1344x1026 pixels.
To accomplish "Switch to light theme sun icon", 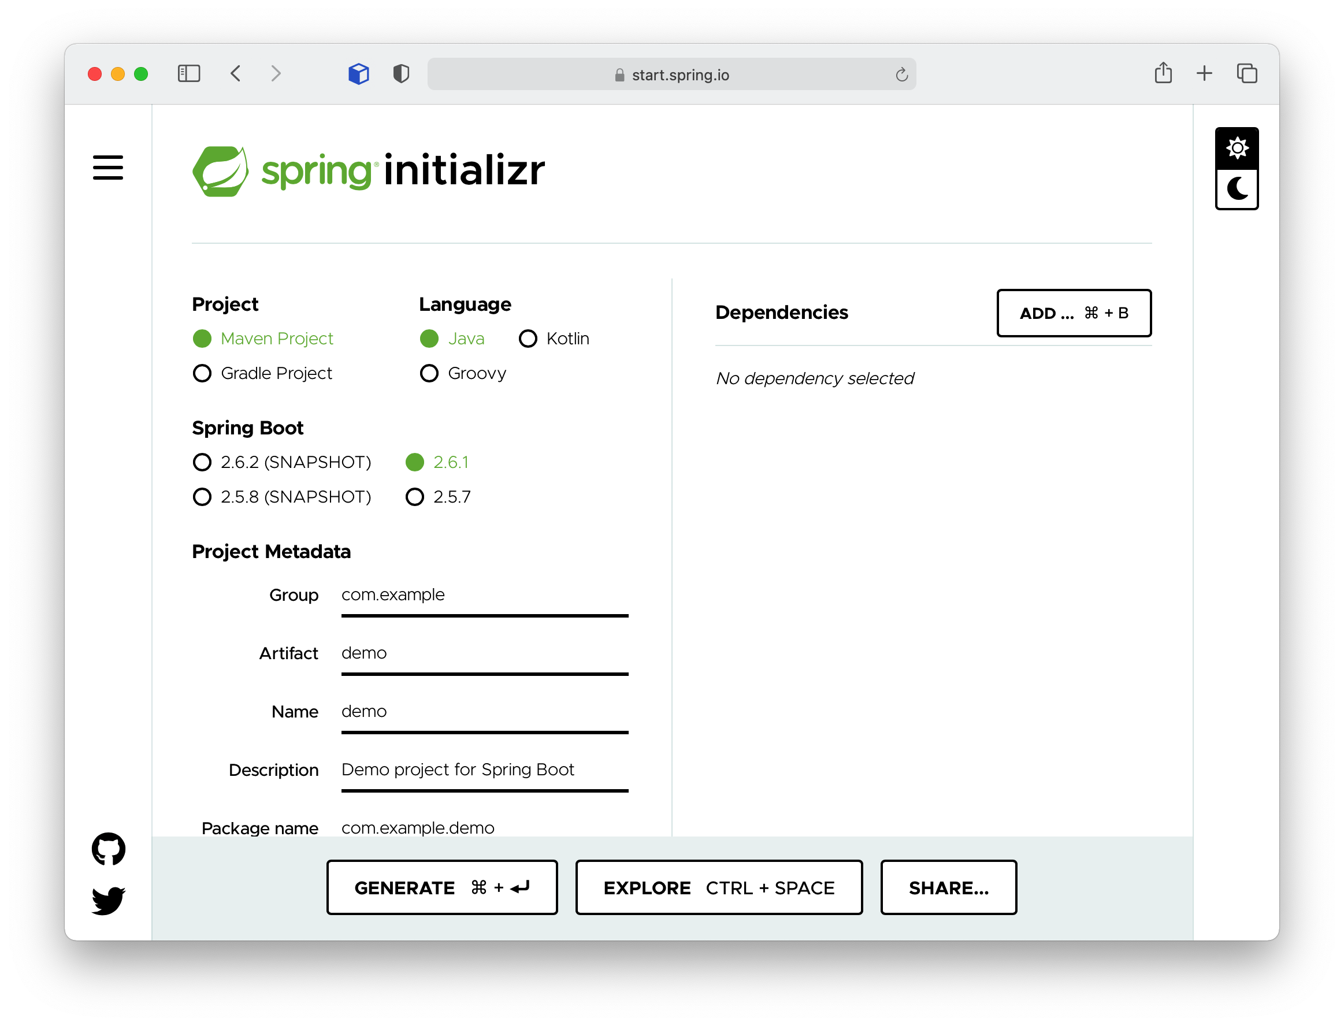I will pos(1237,148).
